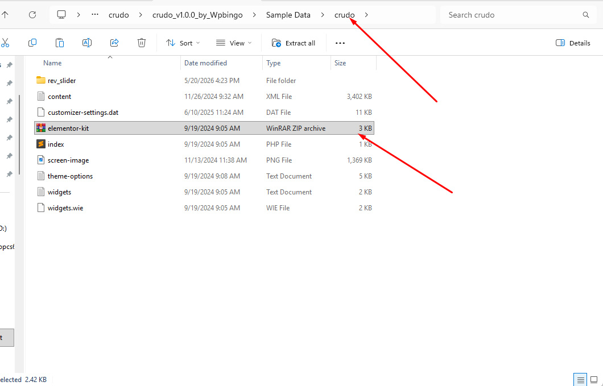Viewport: 603px width, 386px height.
Task: Click the 6/10/2025 11:24 AM date cell
Action: pyautogui.click(x=214, y=113)
